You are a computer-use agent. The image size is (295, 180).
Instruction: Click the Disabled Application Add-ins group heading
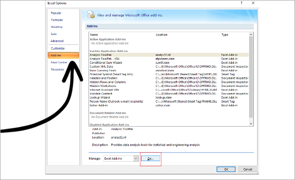pos(109,124)
